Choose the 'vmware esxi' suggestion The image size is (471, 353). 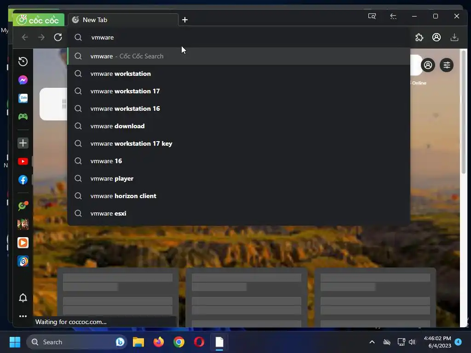(x=239, y=213)
